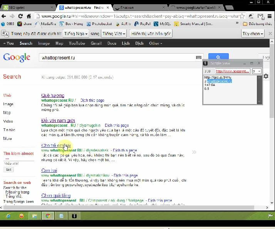275x229 pixels.
Task: Open the Chrome menu hamburger icon
Action: [x=270, y=16]
